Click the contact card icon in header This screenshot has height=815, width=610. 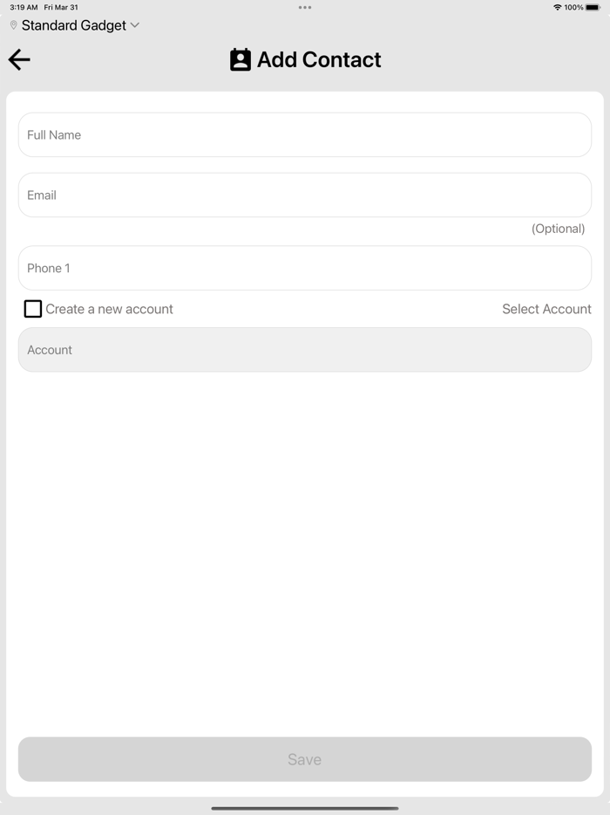(241, 59)
